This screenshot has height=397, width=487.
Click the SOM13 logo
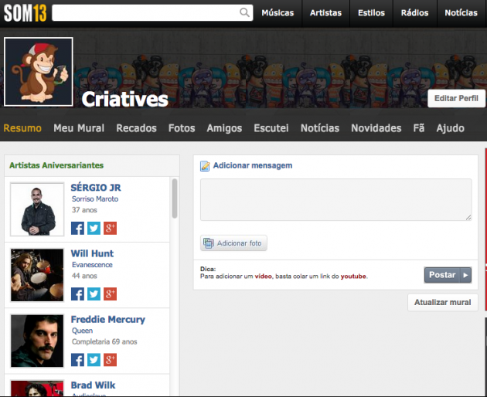(25, 13)
